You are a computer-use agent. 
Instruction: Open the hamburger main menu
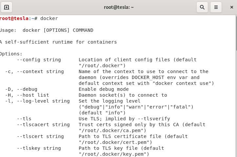pyautogui.click(x=216, y=7)
